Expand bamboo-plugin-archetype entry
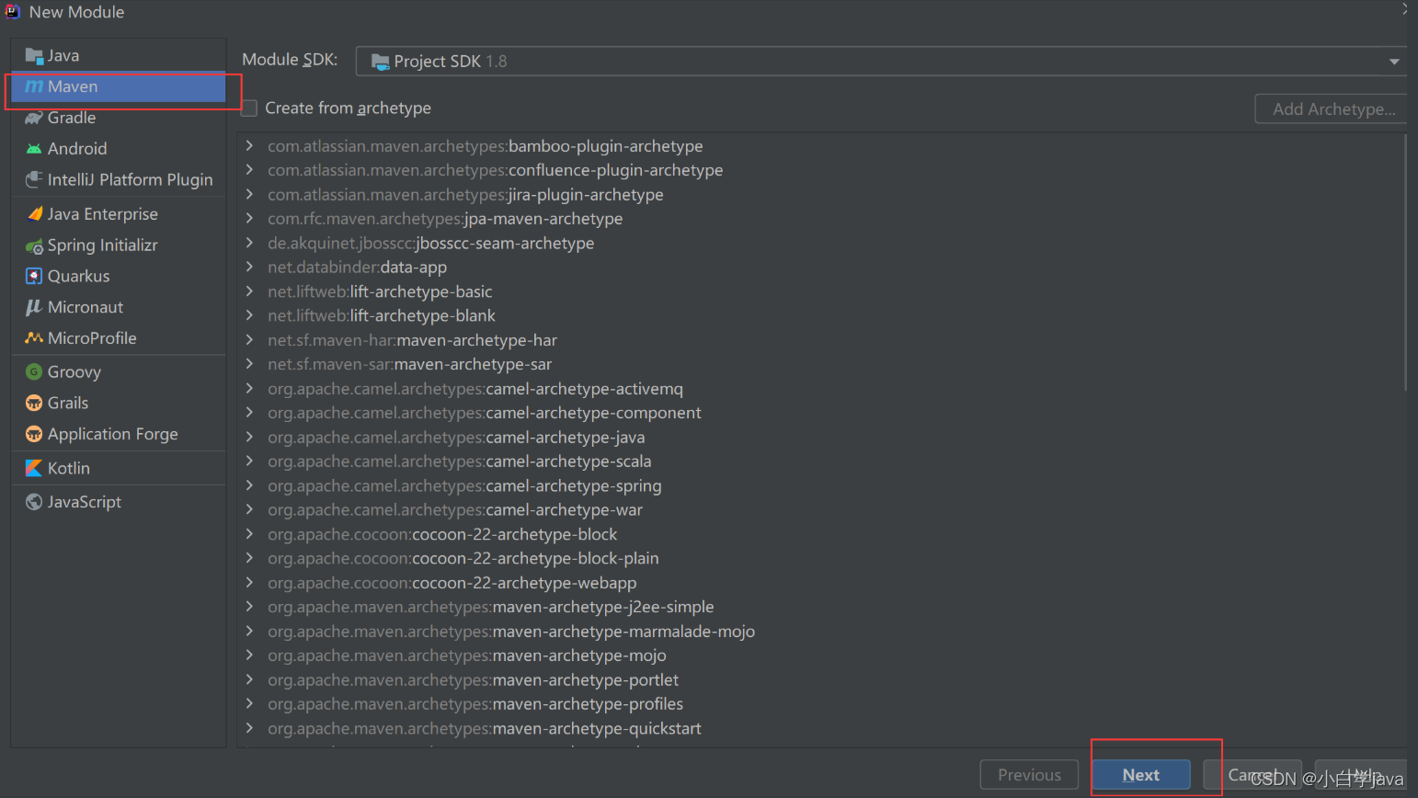1418x798 pixels. 249,146
